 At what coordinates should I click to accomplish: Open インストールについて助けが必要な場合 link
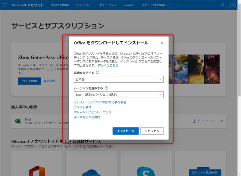[x=100, y=102]
